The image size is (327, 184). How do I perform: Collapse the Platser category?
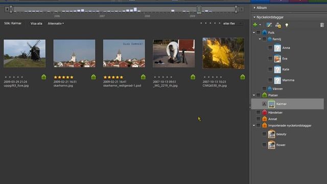[x=254, y=95]
